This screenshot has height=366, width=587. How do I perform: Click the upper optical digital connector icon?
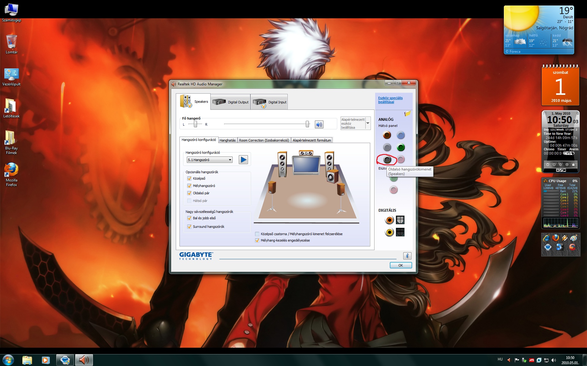click(x=400, y=220)
